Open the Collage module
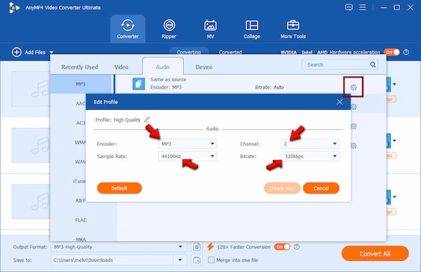 [x=252, y=29]
